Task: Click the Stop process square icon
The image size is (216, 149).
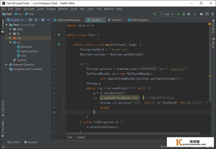Action: tap(195, 14)
